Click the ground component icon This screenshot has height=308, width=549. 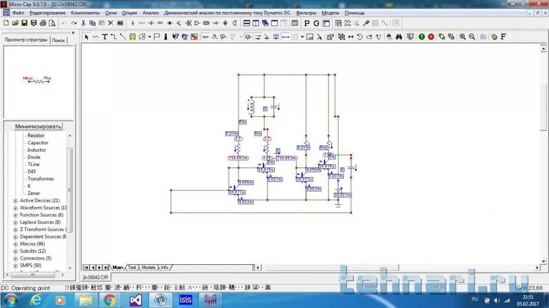(x=133, y=23)
